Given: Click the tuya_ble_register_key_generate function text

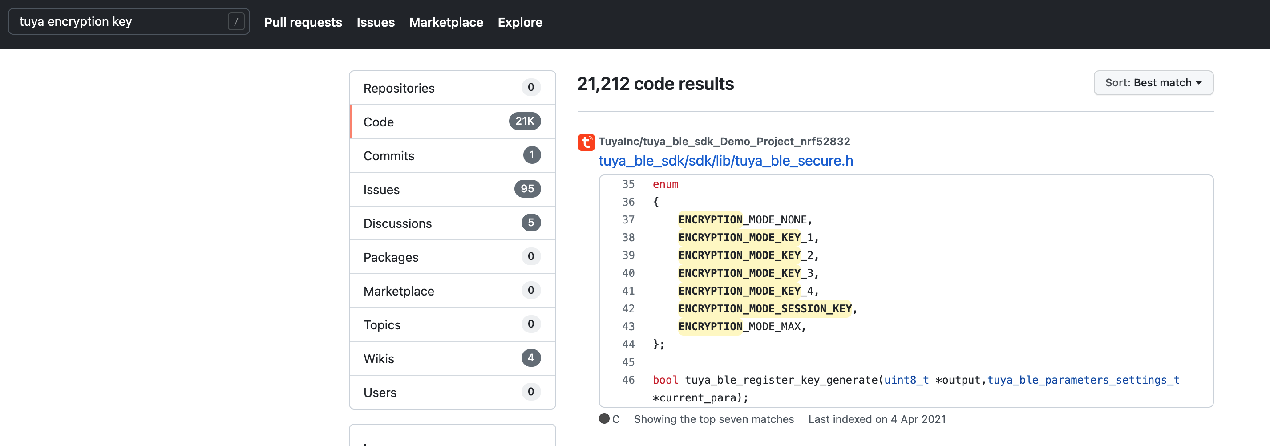Looking at the screenshot, I should click(781, 380).
